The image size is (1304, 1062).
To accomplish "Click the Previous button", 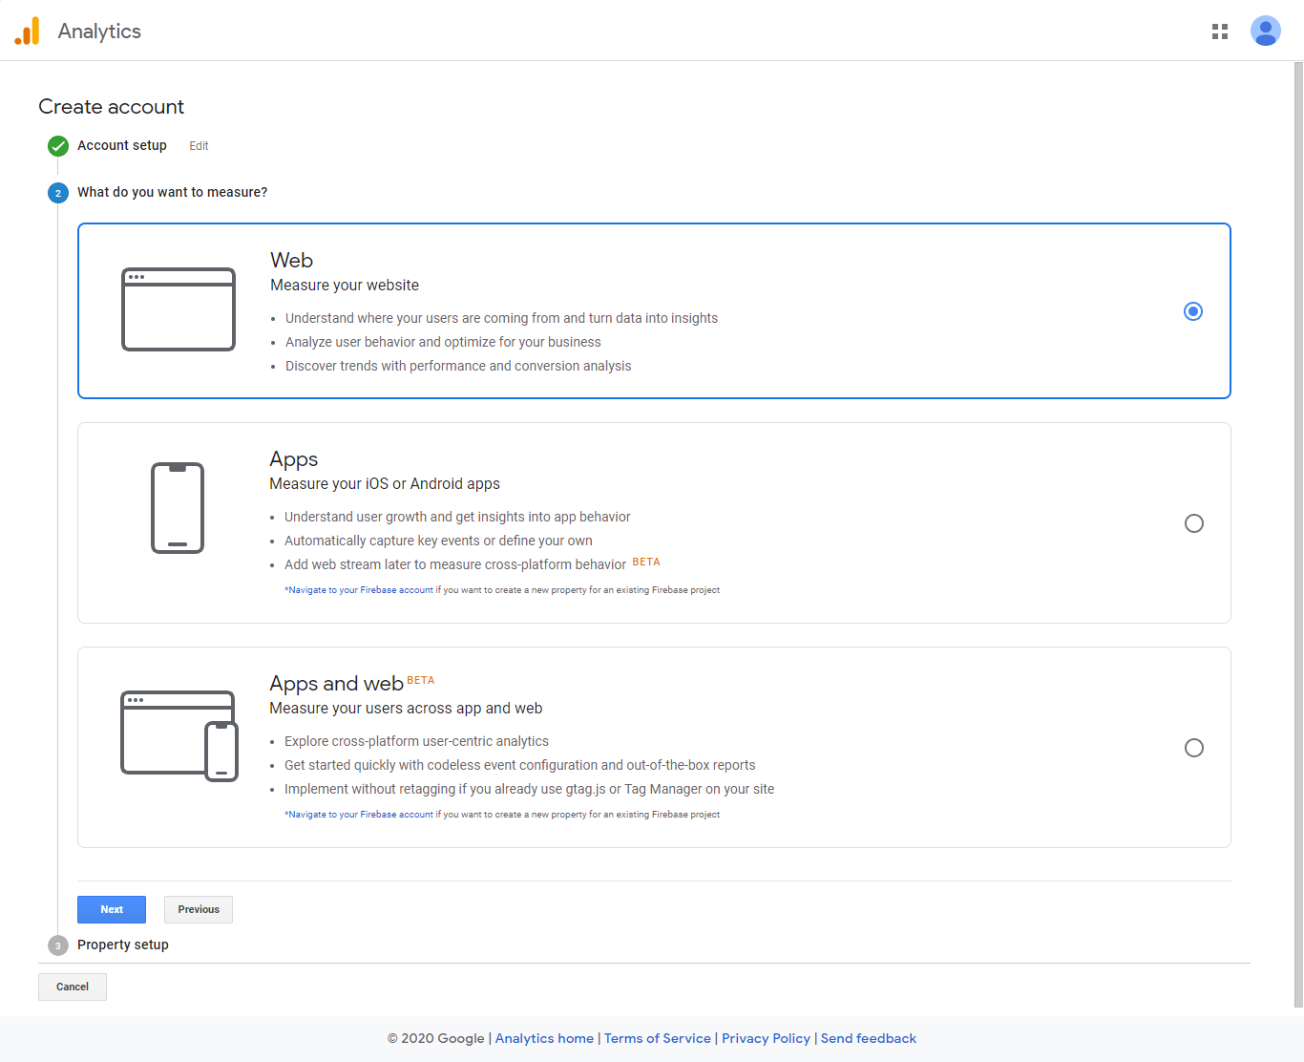I will coord(199,909).
